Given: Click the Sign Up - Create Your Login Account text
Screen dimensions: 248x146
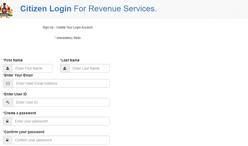Looking at the screenshot, I should pos(68,27).
